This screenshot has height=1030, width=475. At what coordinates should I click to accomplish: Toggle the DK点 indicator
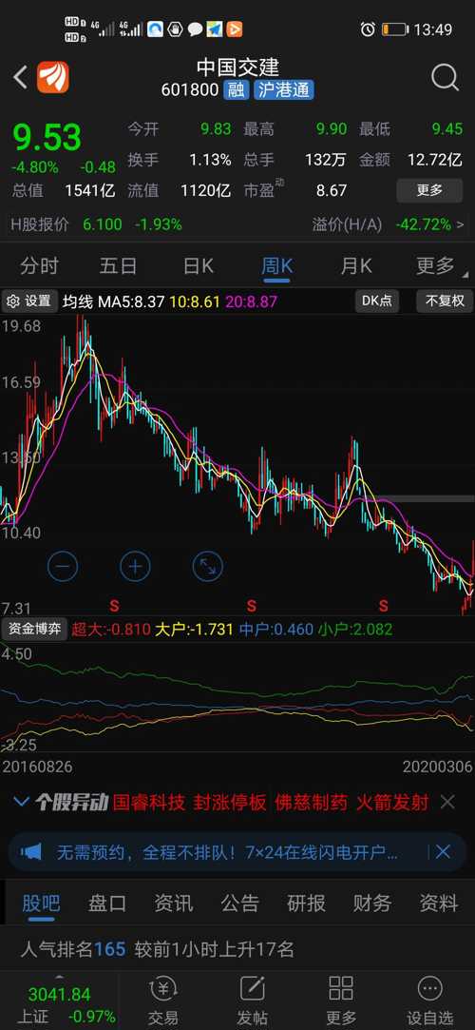[x=377, y=301]
